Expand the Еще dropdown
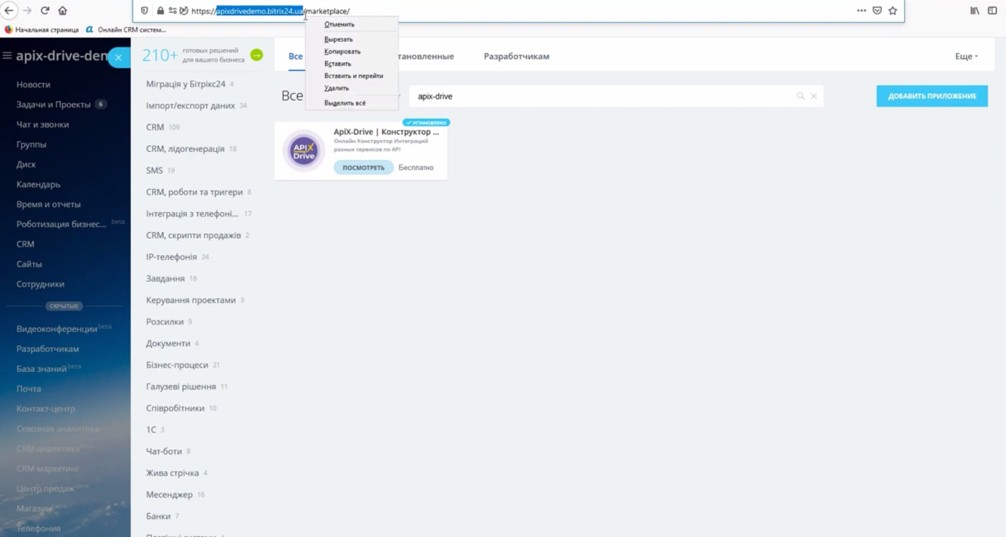 point(966,56)
